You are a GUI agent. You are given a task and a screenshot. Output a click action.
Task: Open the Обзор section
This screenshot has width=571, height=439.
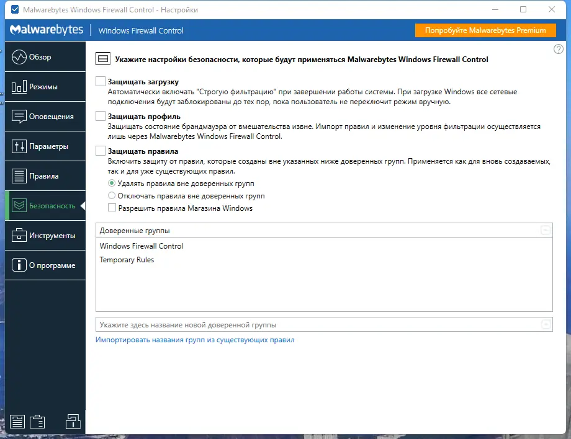[x=45, y=57]
